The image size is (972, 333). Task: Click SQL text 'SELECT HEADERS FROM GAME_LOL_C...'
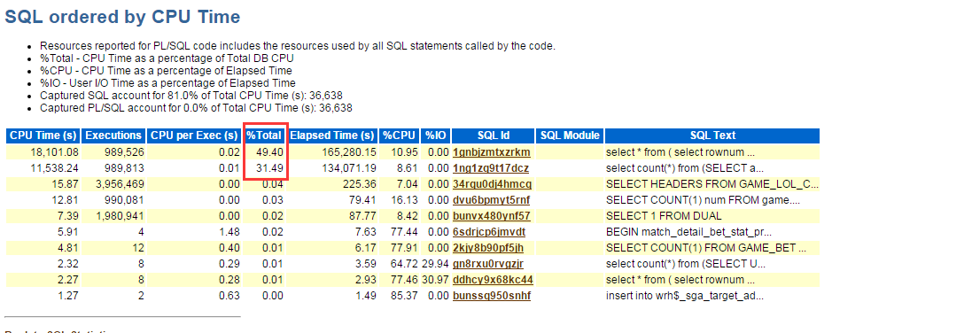point(712,184)
